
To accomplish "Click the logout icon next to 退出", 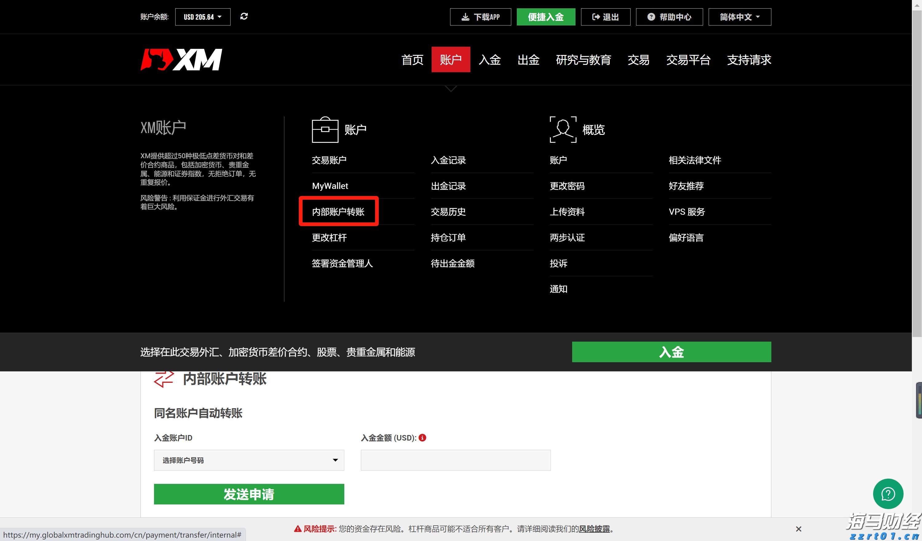I will tap(596, 17).
